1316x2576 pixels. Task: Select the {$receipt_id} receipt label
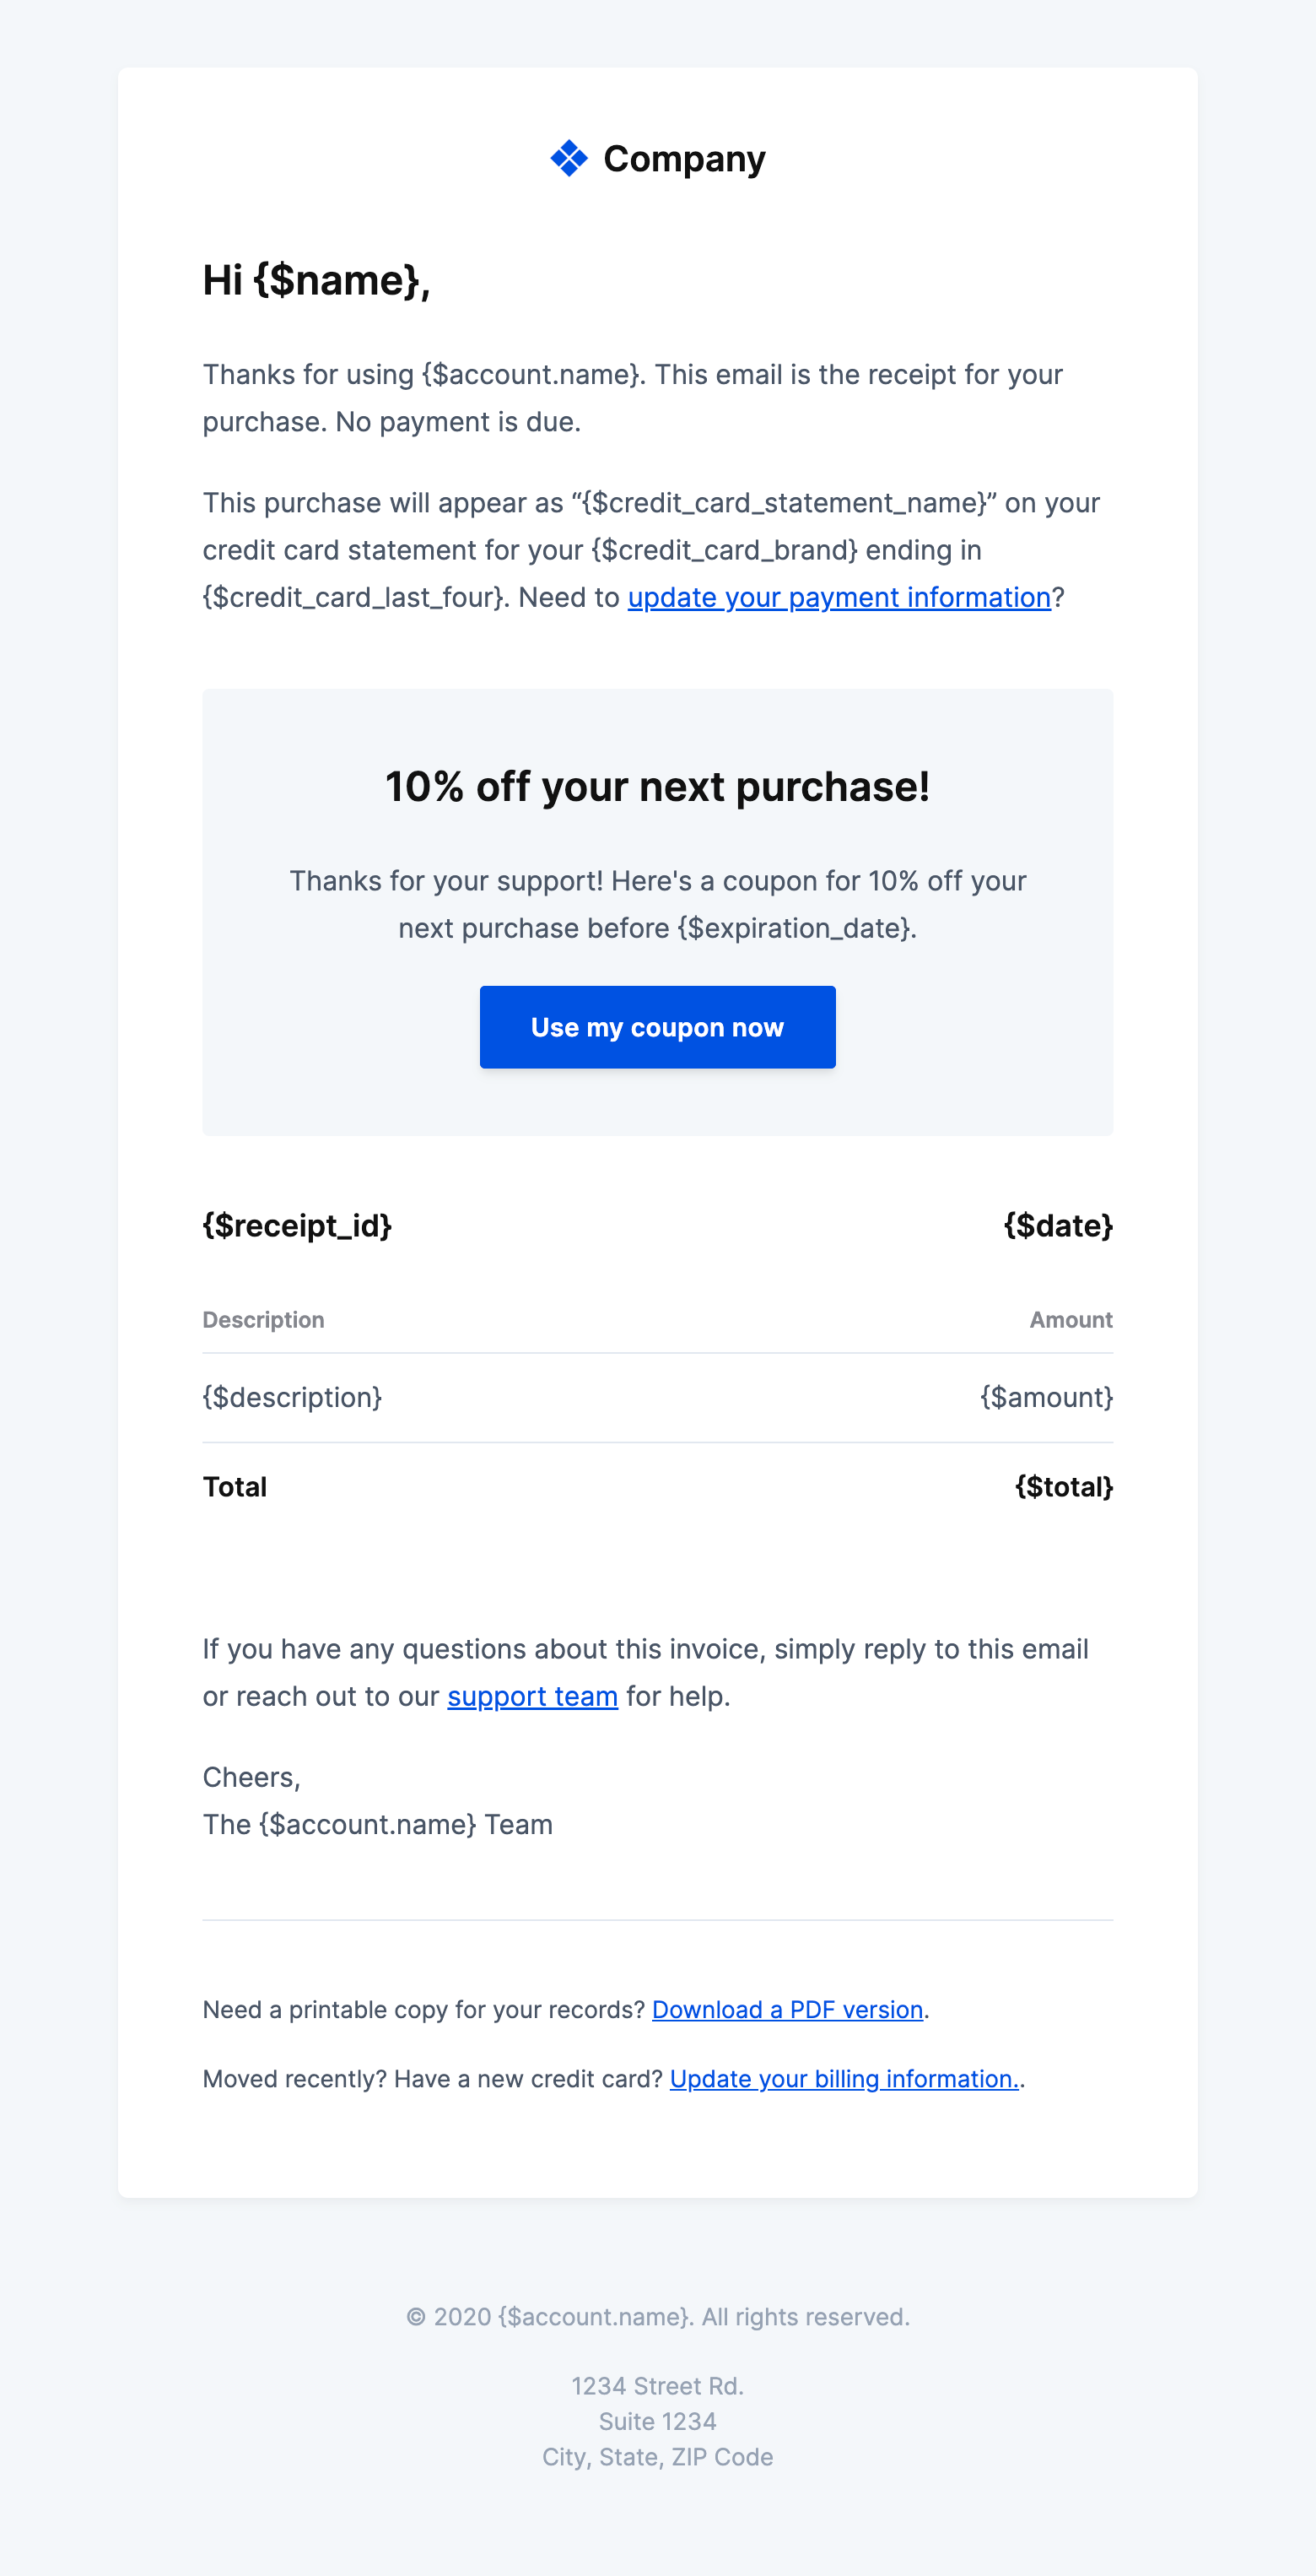click(297, 1225)
